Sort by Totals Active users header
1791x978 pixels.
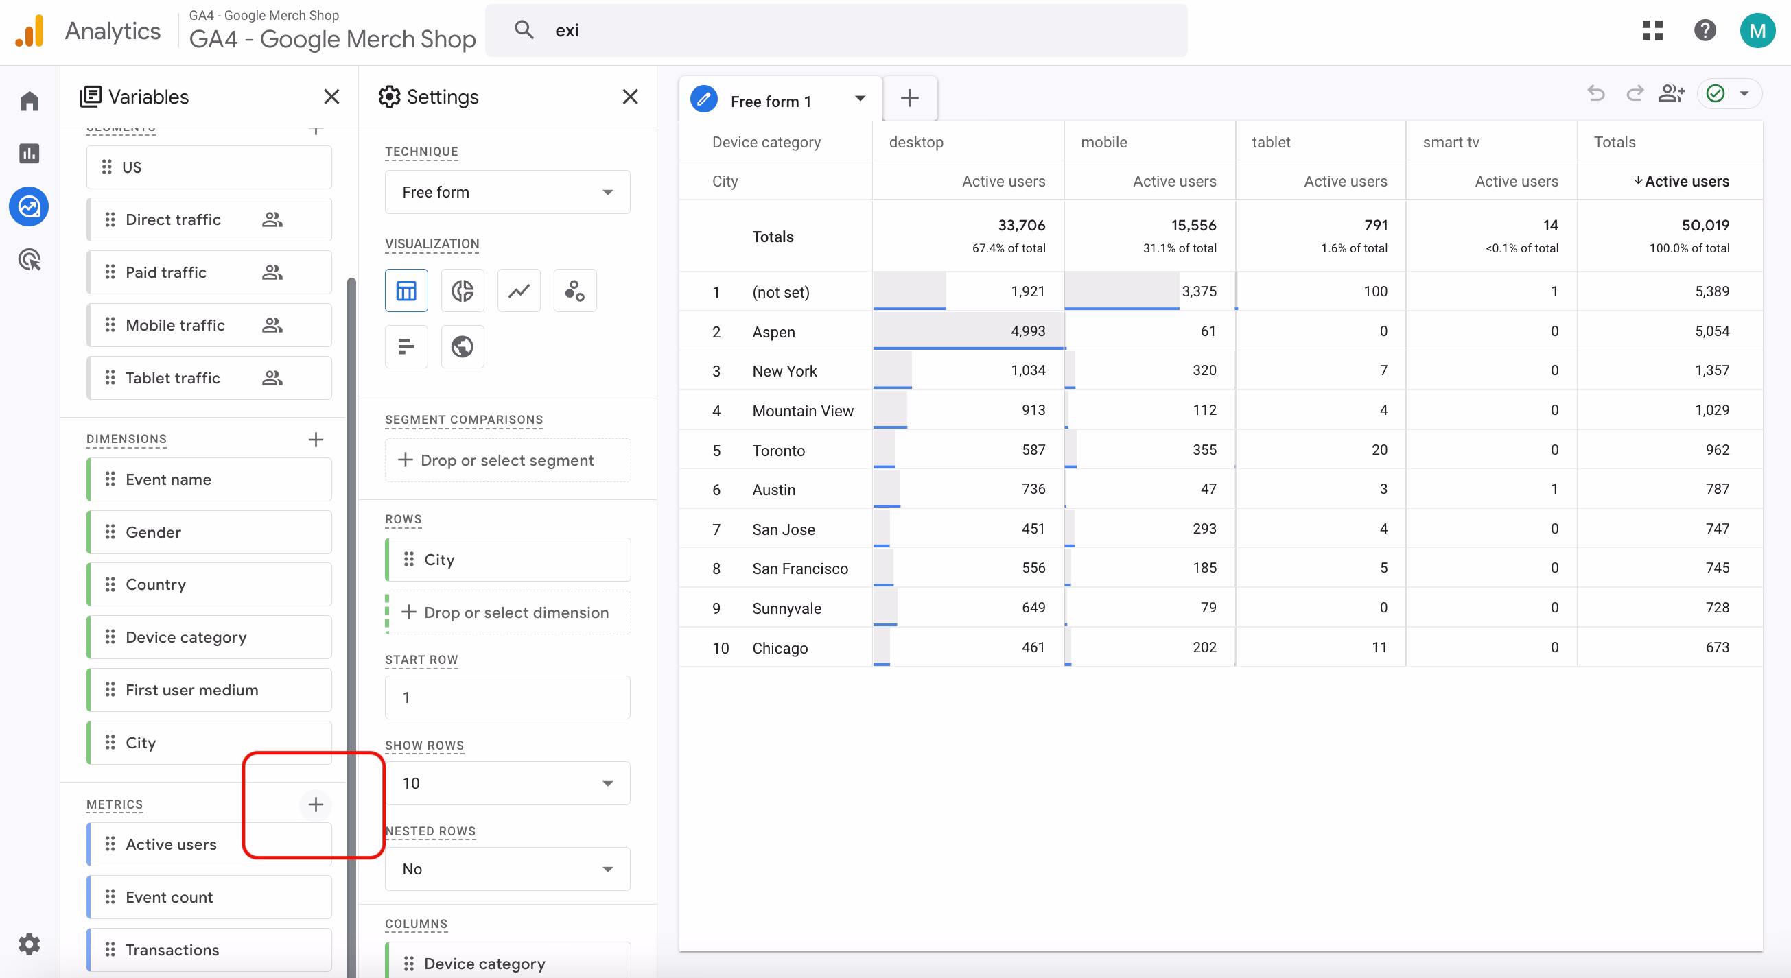click(1685, 182)
